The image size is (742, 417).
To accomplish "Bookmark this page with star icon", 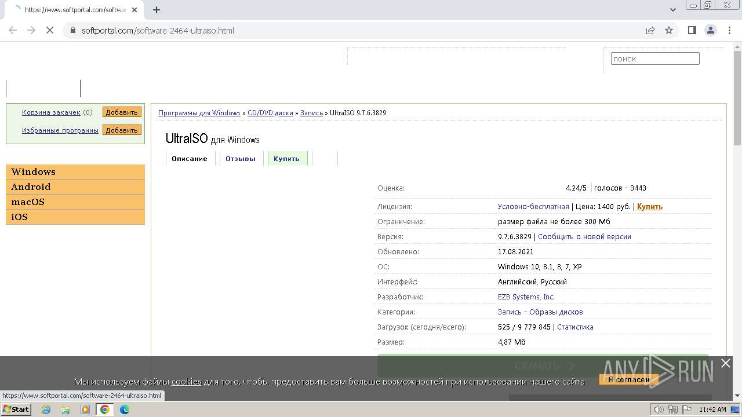I will pos(669,30).
